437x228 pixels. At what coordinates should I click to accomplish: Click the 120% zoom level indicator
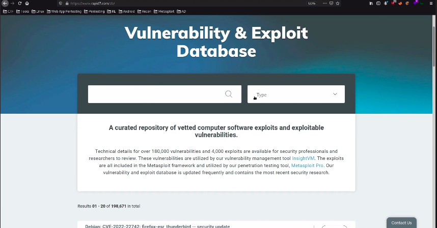point(311,3)
